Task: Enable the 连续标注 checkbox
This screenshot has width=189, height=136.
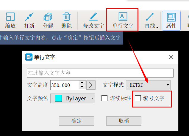Action: pyautogui.click(x=104, y=98)
